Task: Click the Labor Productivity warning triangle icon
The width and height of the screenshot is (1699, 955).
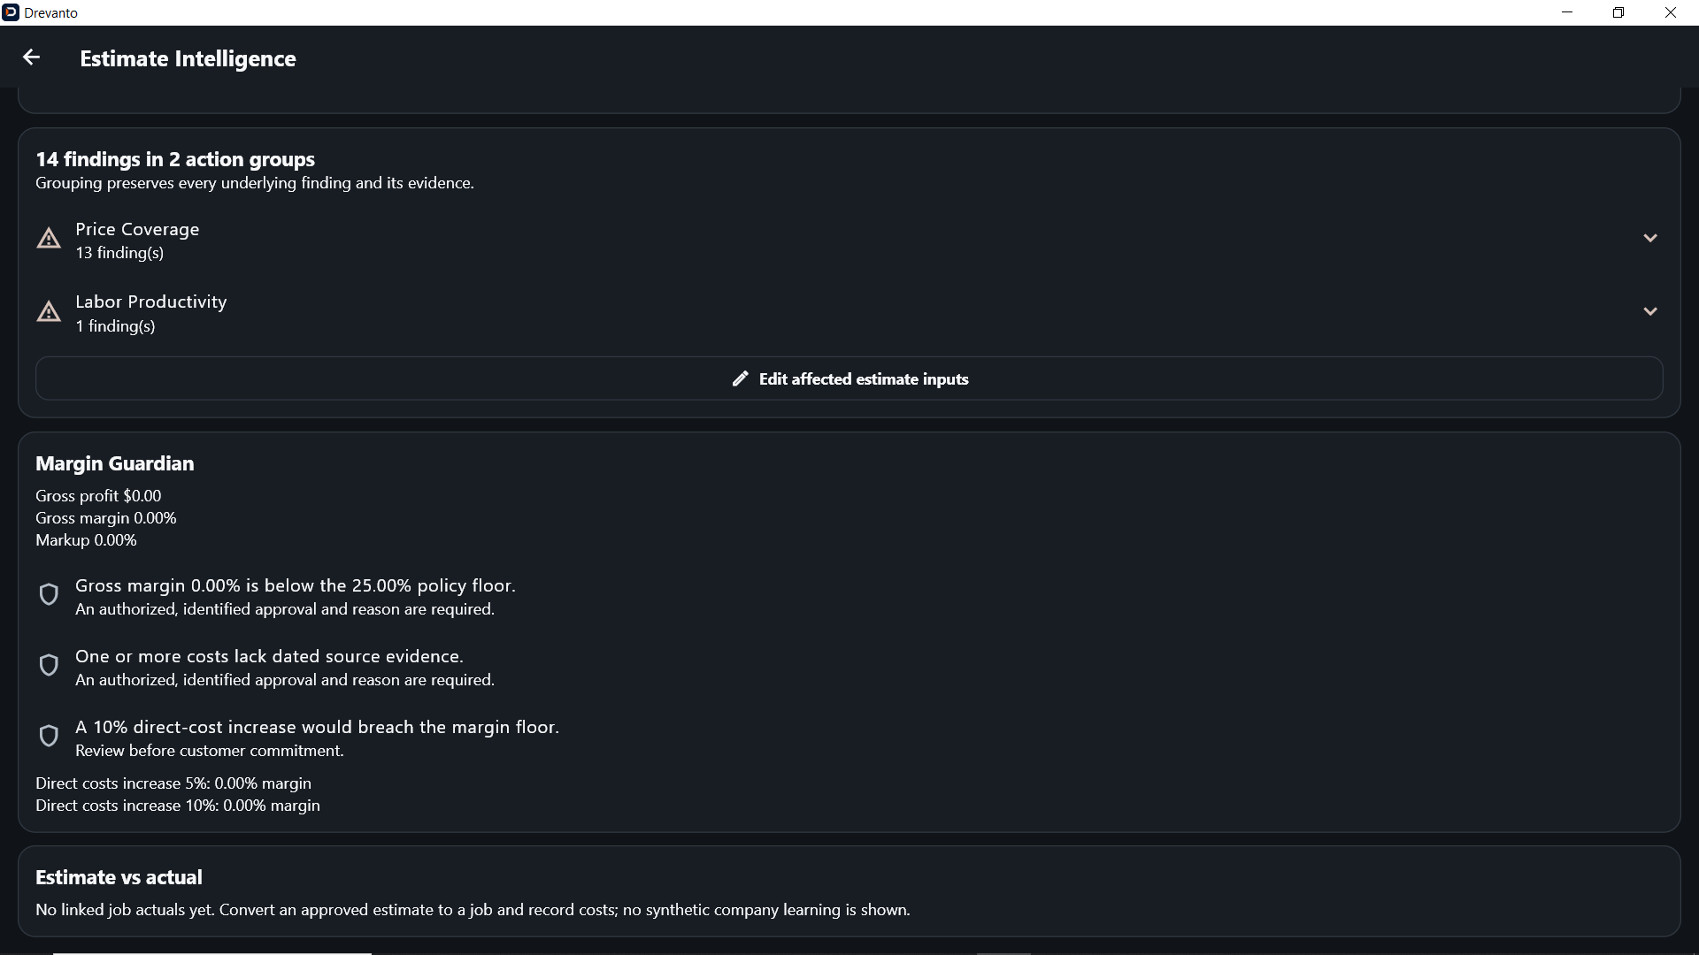Action: coord(49,312)
